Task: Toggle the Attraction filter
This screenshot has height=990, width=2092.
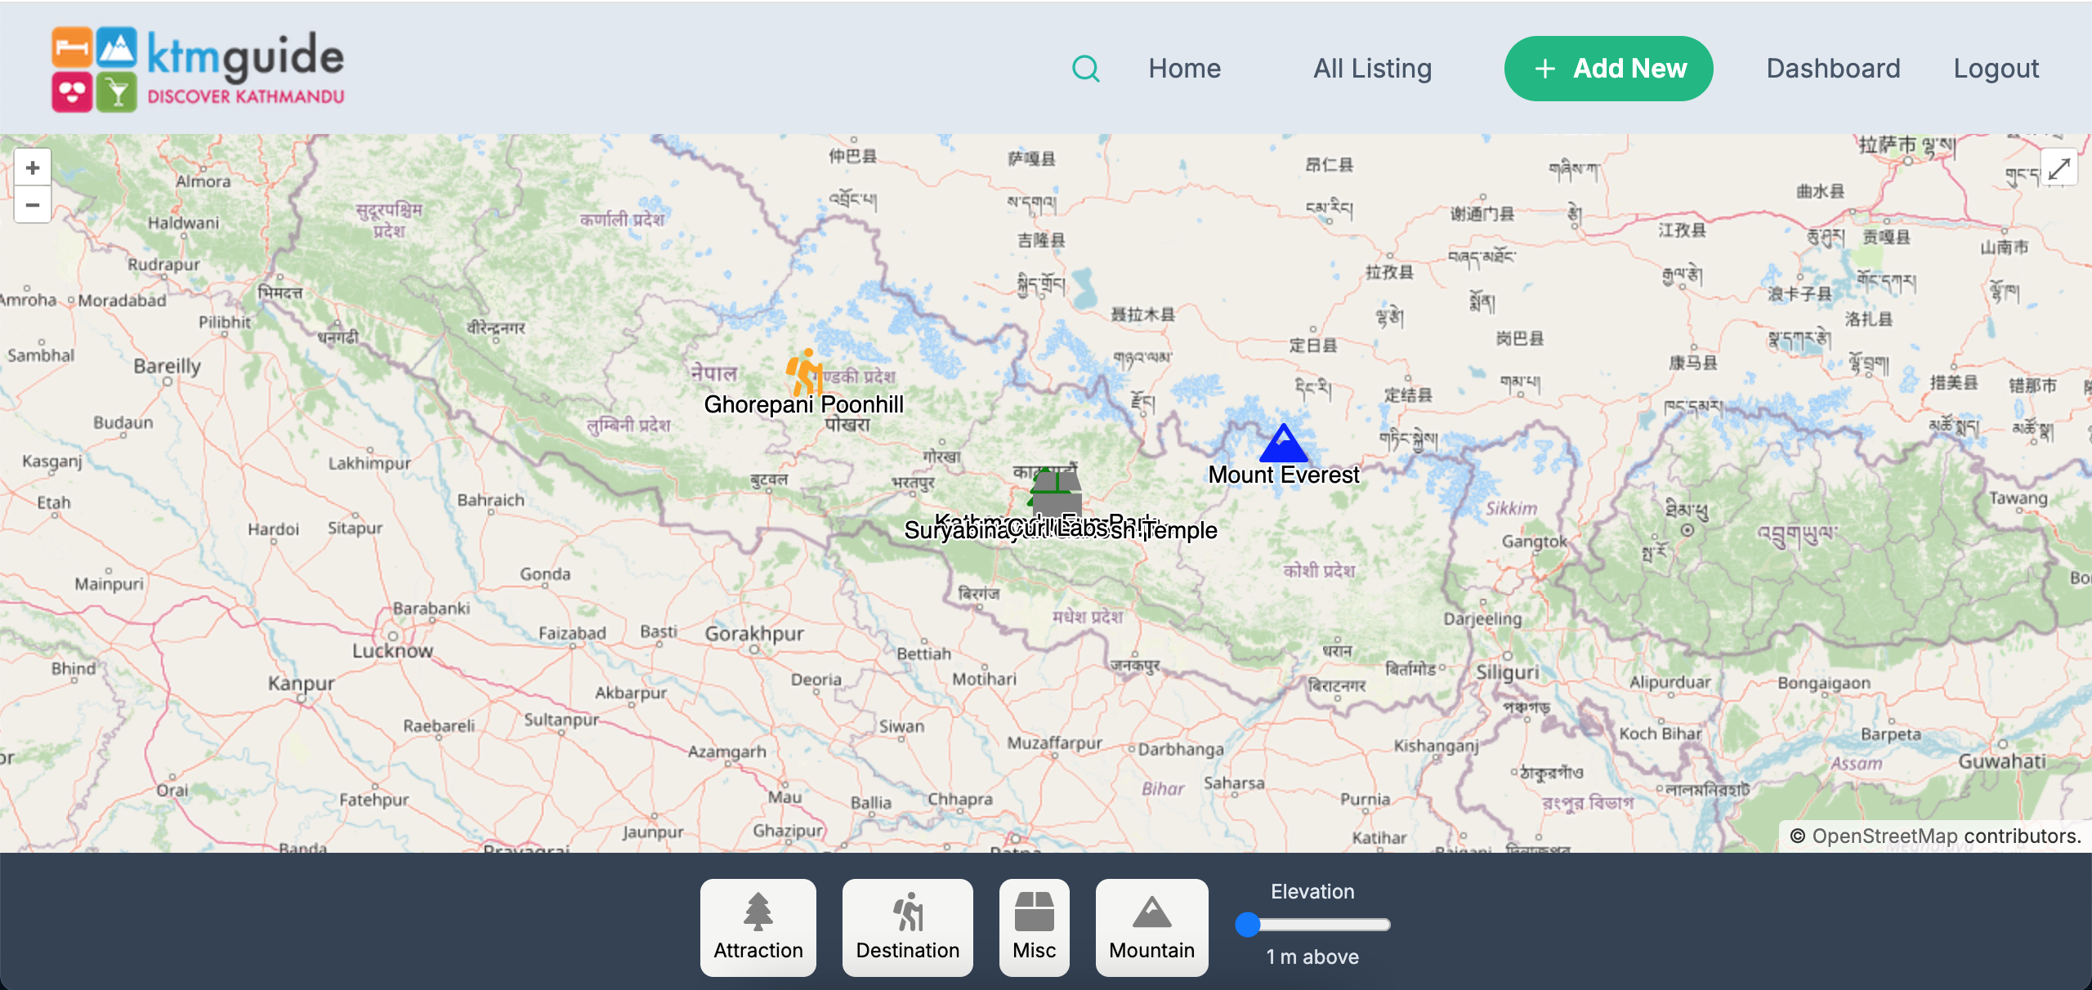Action: (758, 927)
